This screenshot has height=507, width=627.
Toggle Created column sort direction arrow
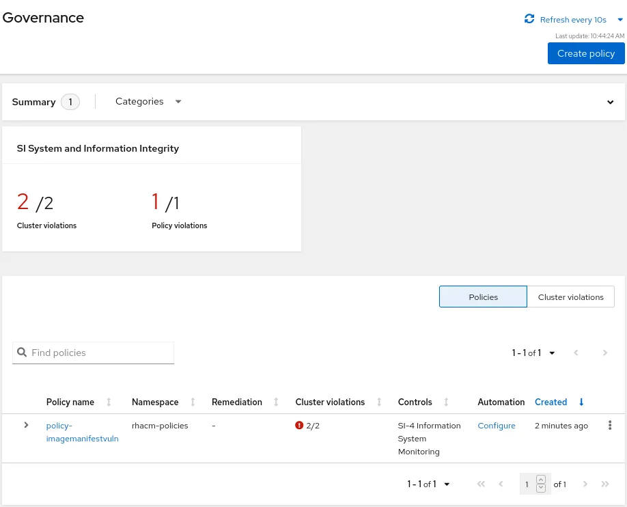[581, 402]
